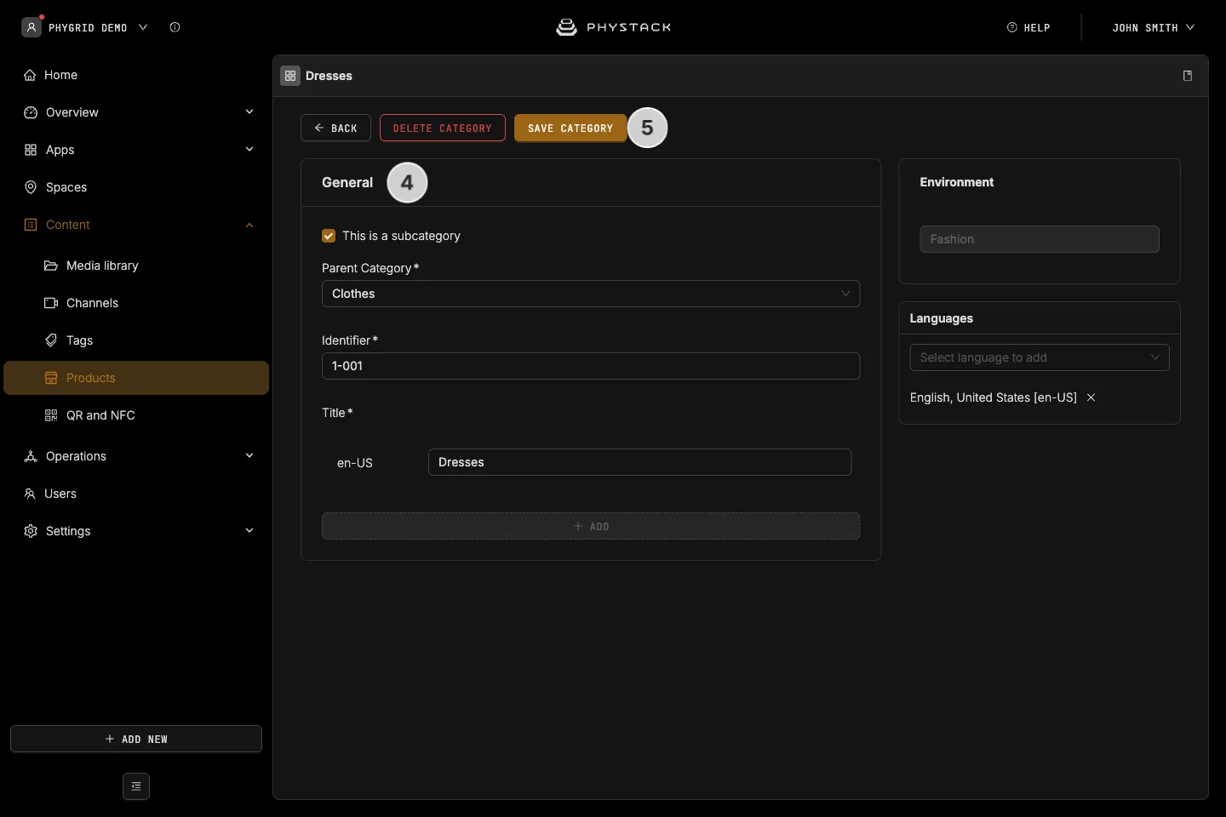Click the Add New button in the sidebar
The height and width of the screenshot is (817, 1226).
(x=136, y=739)
